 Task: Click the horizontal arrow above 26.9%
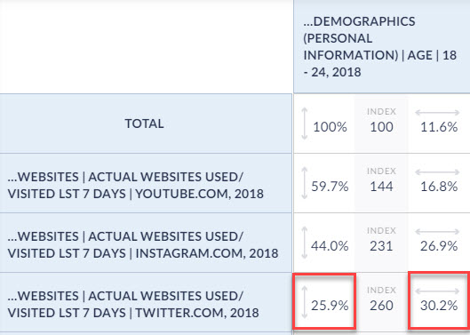pyautogui.click(x=437, y=232)
